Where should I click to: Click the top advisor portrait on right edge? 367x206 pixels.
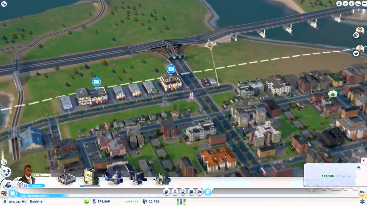click(x=360, y=31)
